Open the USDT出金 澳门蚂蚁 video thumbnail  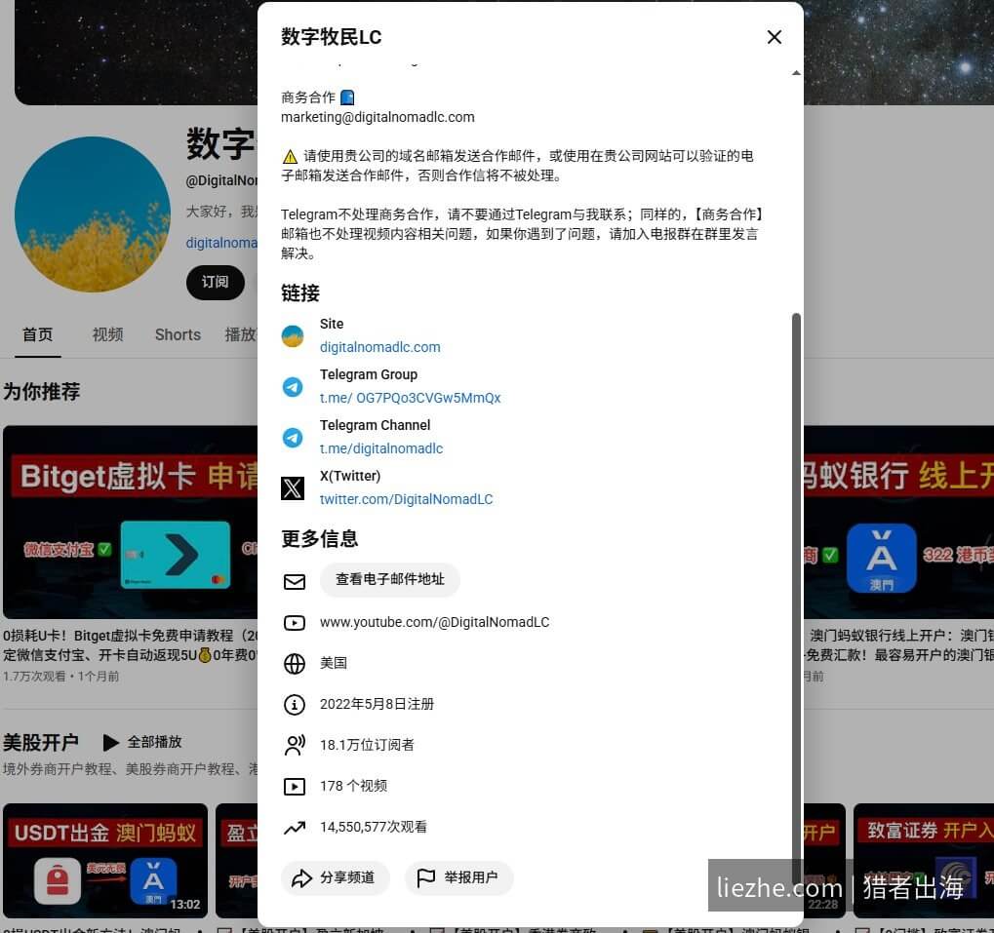coord(105,860)
